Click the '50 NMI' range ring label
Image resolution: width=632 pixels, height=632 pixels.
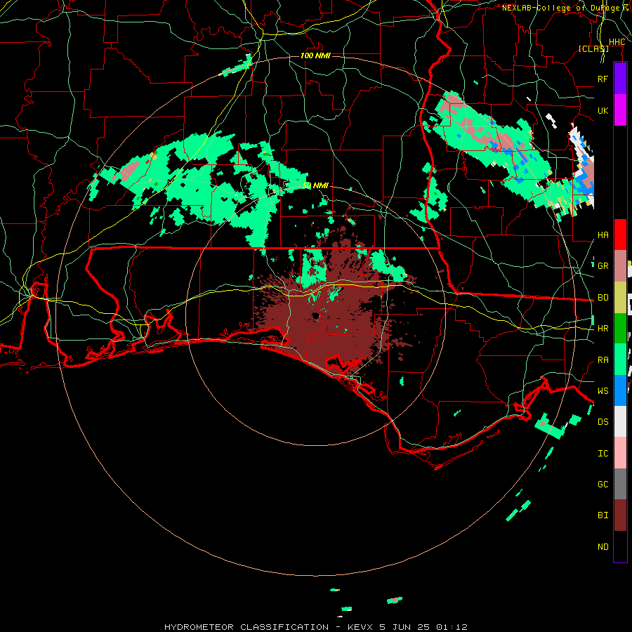pos(315,186)
